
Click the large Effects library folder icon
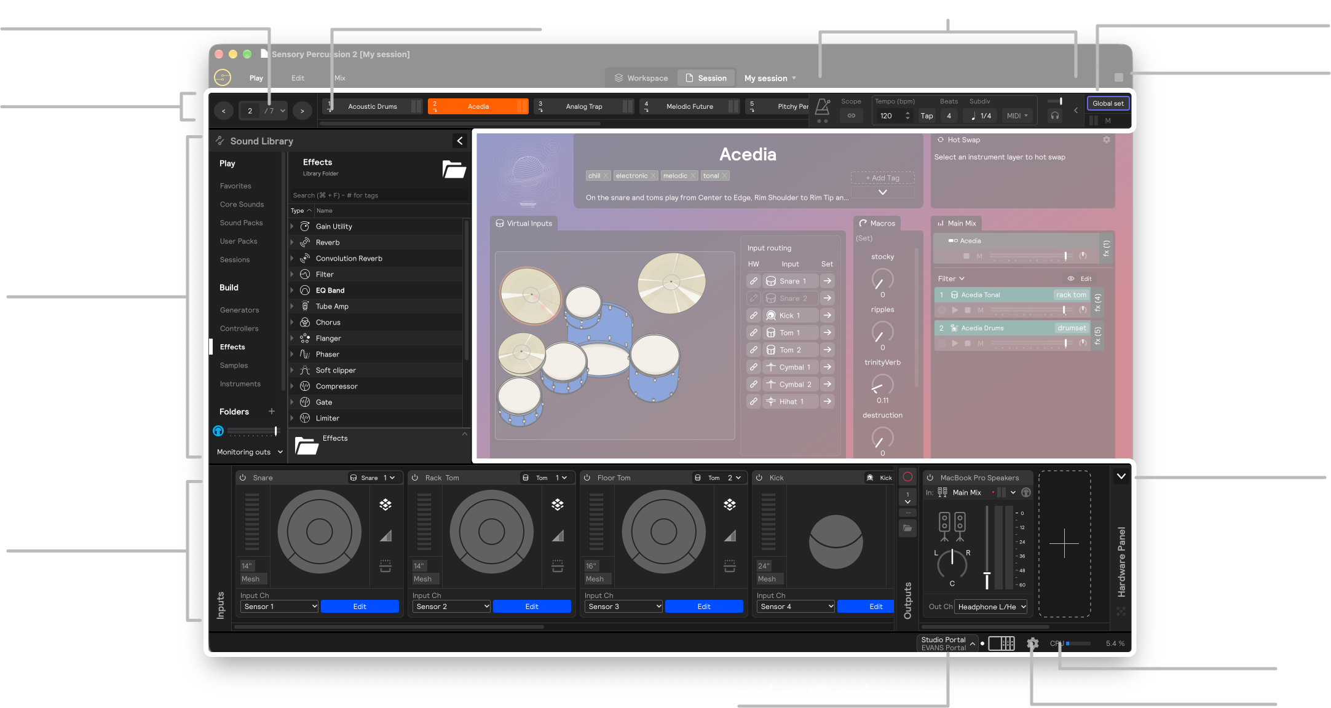(x=454, y=169)
